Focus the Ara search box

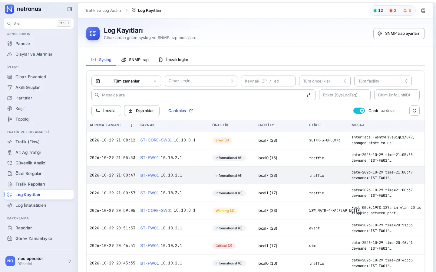click(x=39, y=24)
